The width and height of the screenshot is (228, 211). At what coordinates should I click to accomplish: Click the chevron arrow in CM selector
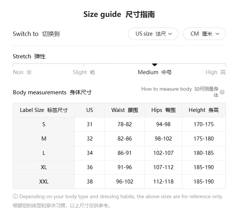tap(217, 34)
